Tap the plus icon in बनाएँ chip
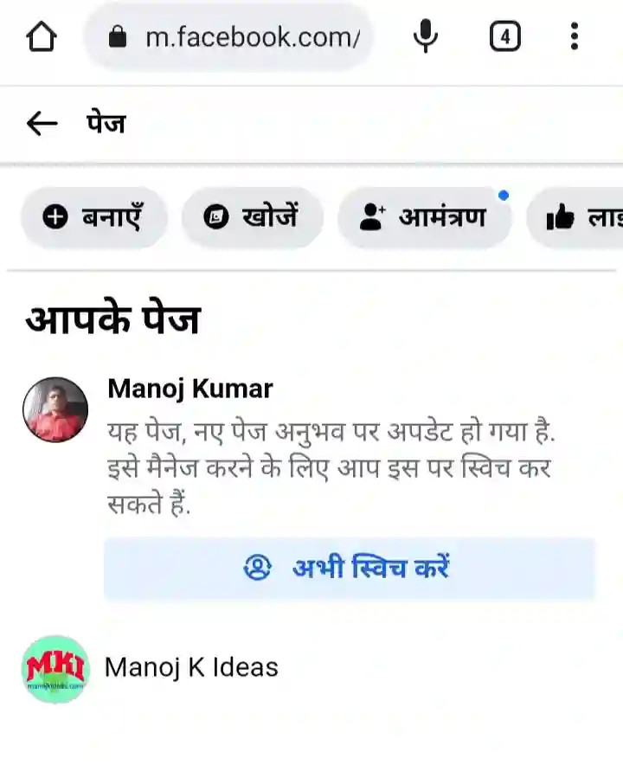This screenshot has height=765, width=623. coord(55,216)
